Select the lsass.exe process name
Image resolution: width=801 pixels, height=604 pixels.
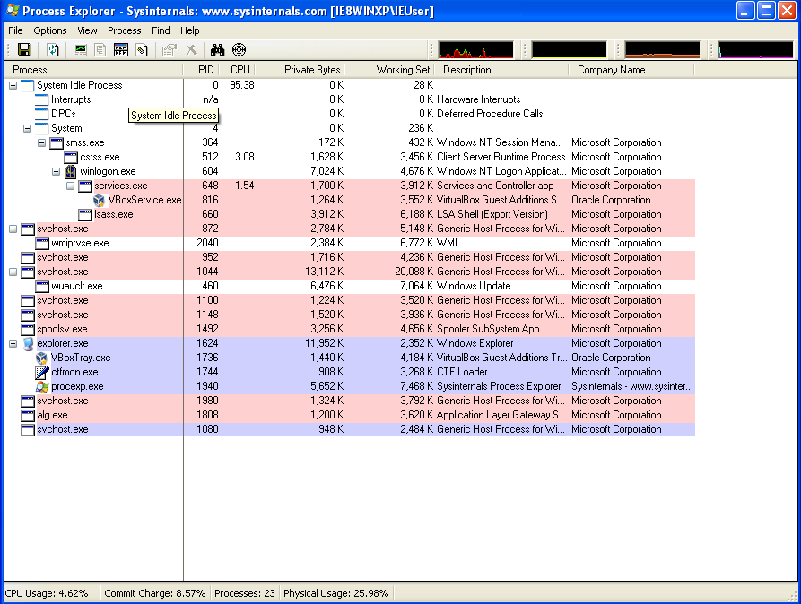(x=113, y=214)
